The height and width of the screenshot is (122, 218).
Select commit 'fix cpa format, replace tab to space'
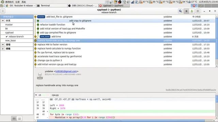click(x=125, y=53)
